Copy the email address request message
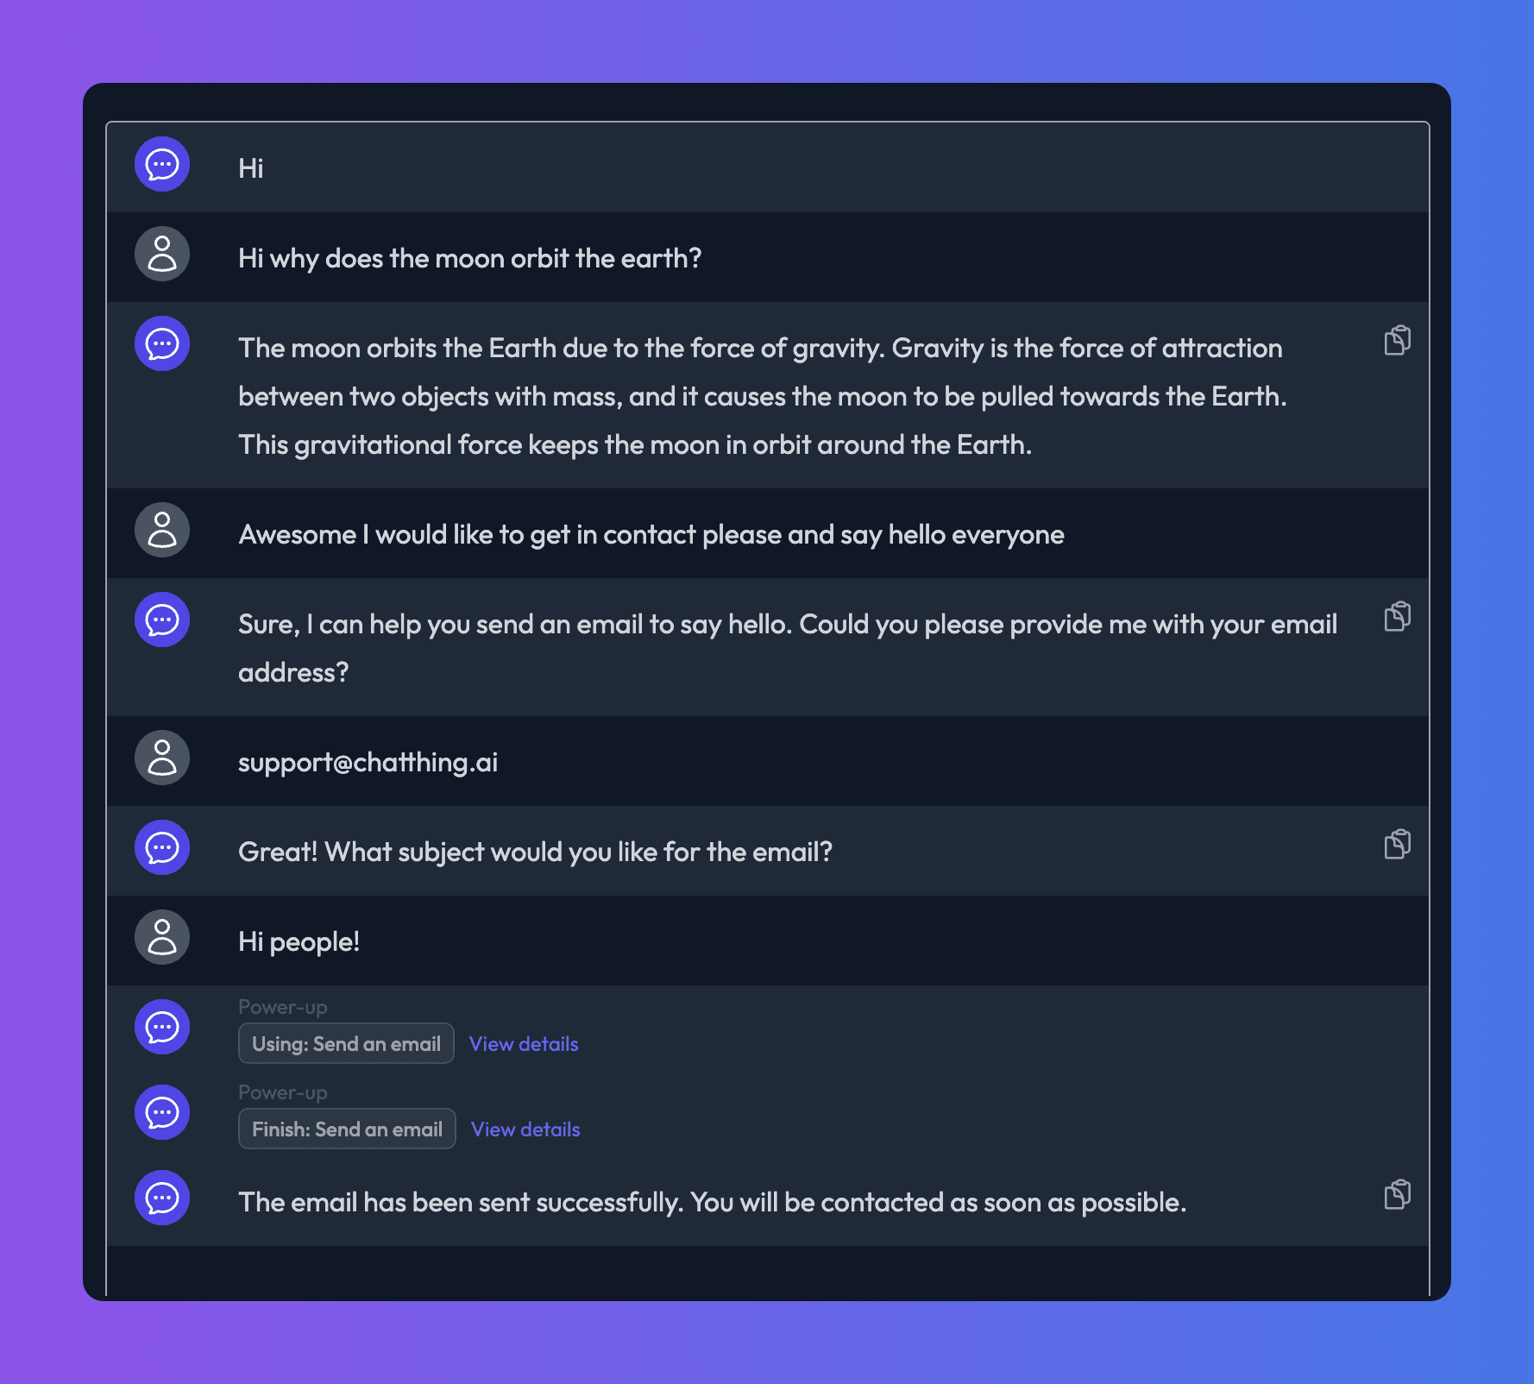The image size is (1534, 1384). 1397,616
